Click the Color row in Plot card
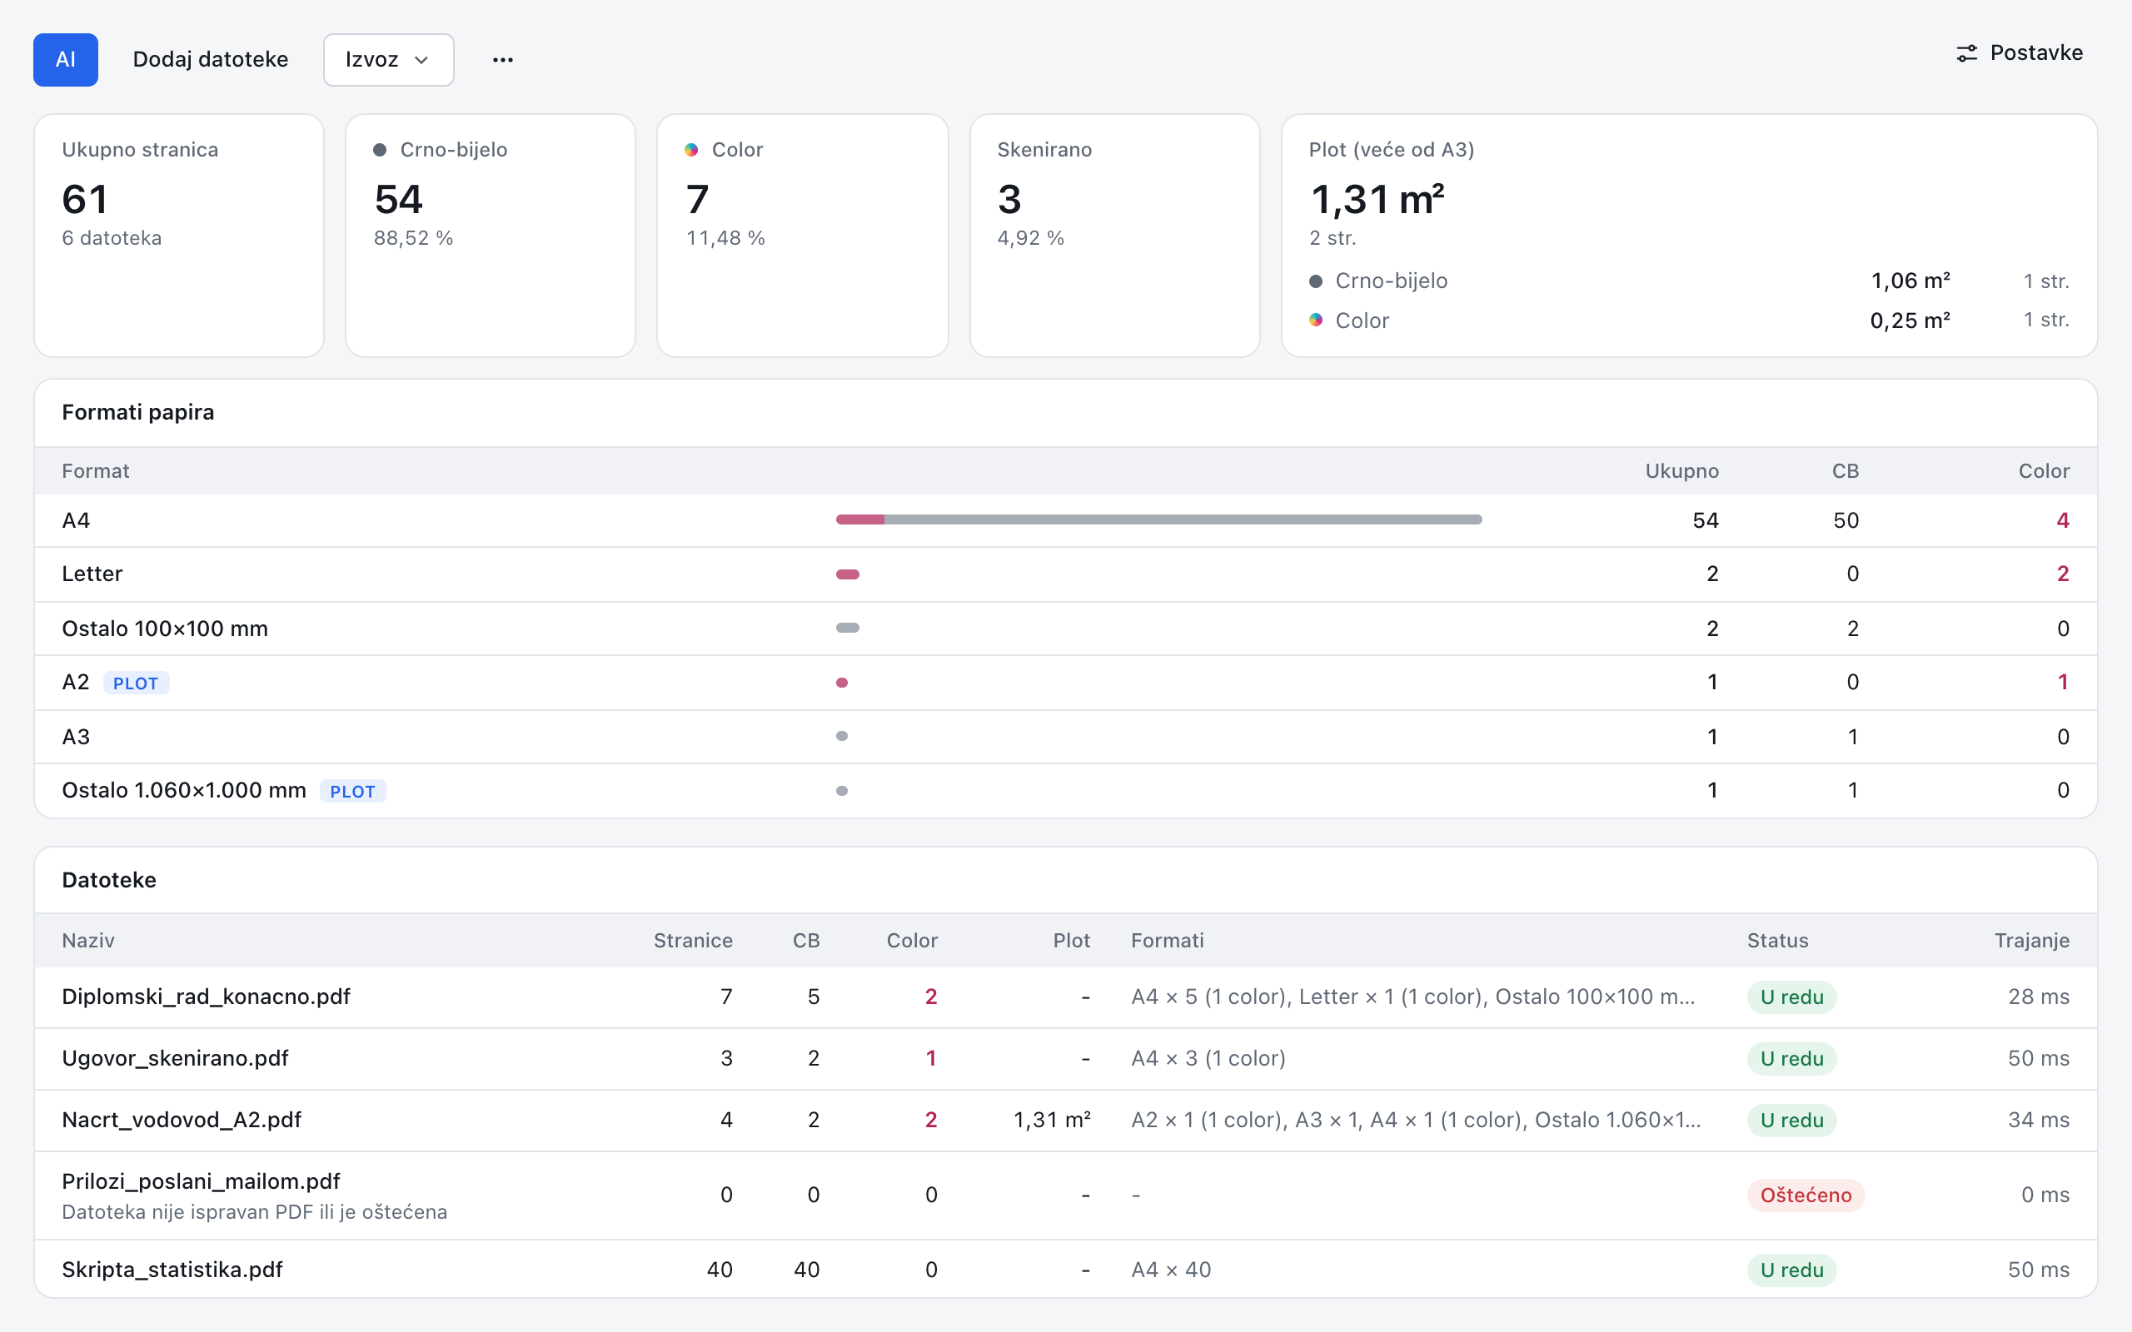The height and width of the screenshot is (1332, 2132). pos(1689,320)
